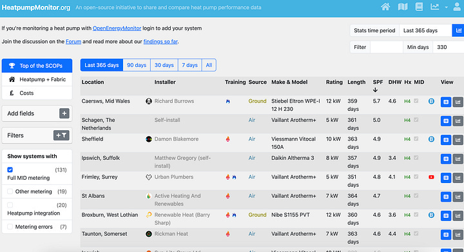Open Urban Plumbers installer link
Viewport: 464px width, 252px height.
(x=174, y=177)
